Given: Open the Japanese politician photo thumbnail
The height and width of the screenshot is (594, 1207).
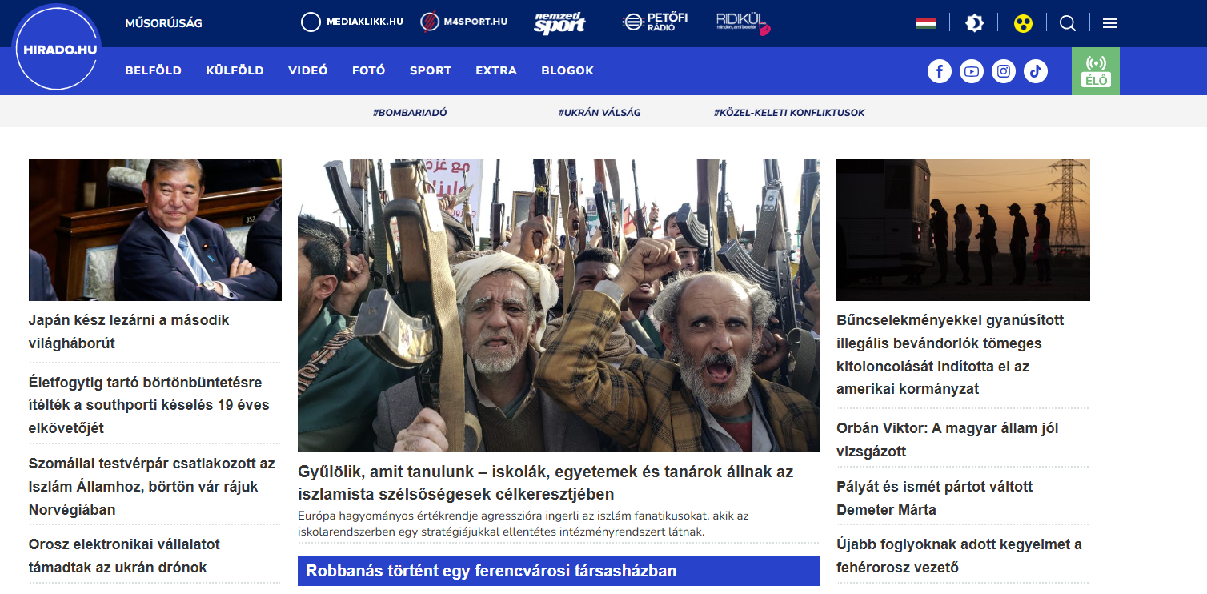Looking at the screenshot, I should click(x=155, y=230).
